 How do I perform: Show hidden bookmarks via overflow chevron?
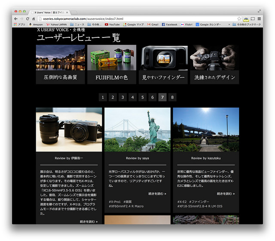(x=229, y=25)
